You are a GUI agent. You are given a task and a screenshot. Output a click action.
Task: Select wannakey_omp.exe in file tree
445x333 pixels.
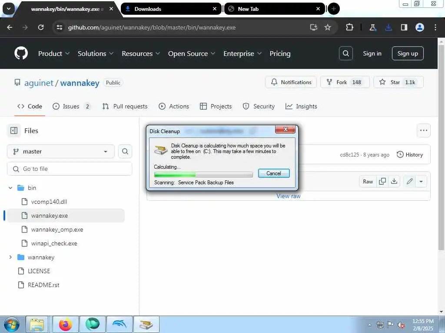(x=57, y=229)
